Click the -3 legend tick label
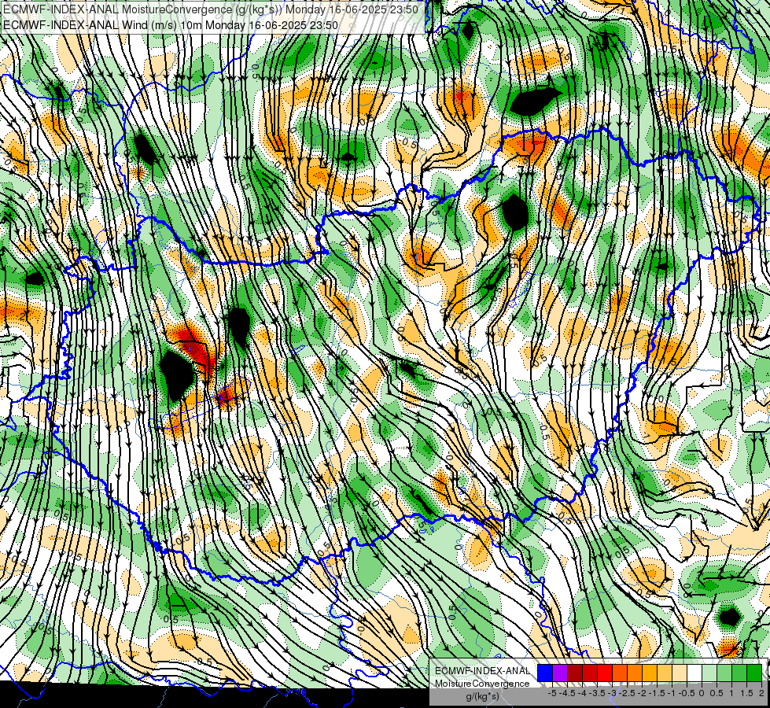The height and width of the screenshot is (708, 770). point(612,693)
